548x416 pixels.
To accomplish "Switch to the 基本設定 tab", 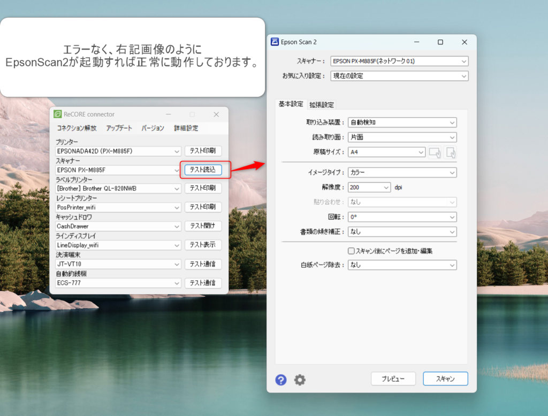I will [x=291, y=104].
